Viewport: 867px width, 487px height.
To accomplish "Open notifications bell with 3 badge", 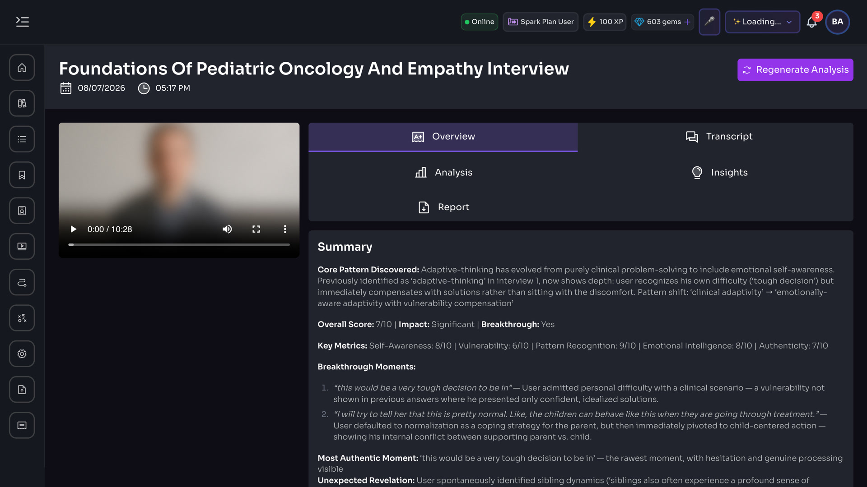I will click(x=812, y=22).
